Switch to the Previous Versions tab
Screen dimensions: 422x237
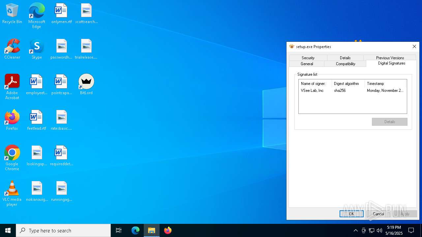pos(390,58)
